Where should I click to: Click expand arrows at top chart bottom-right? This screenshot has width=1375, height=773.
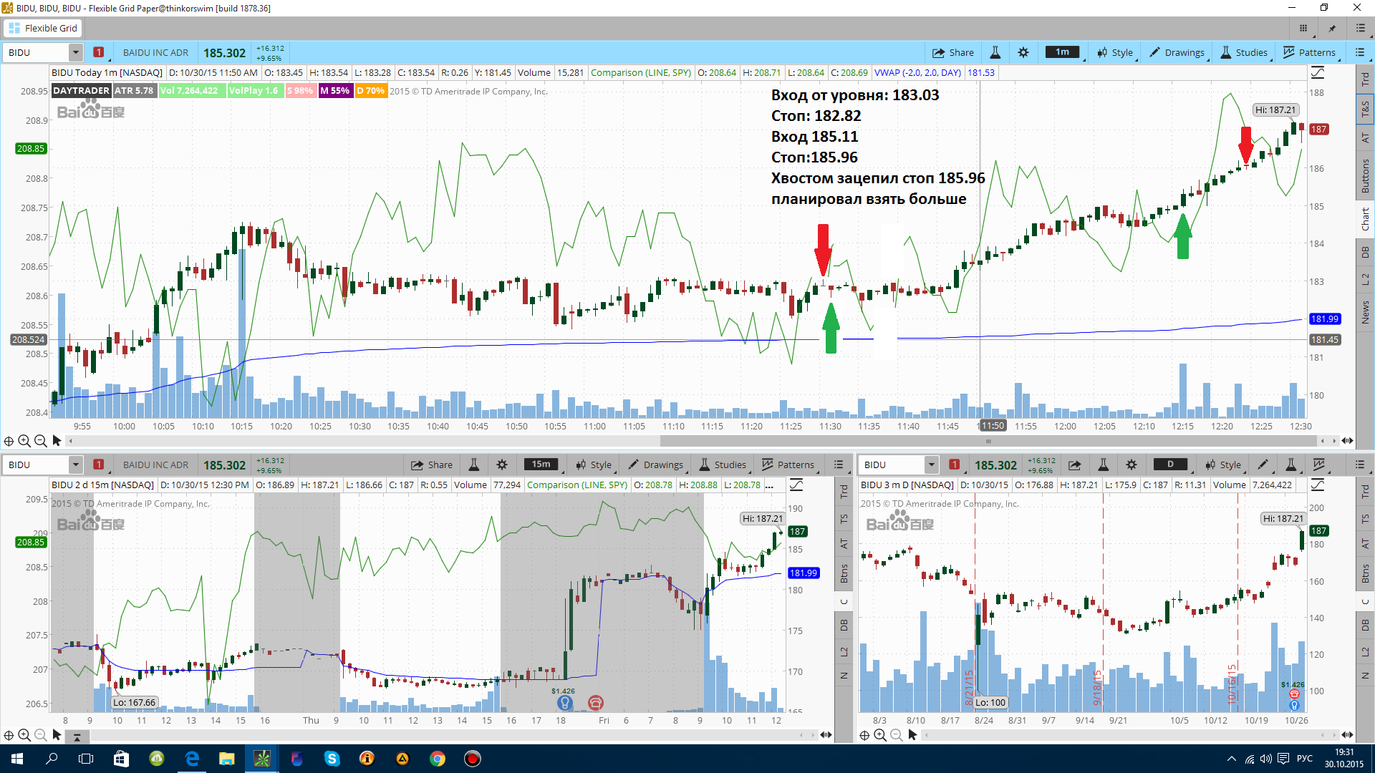point(1347,441)
